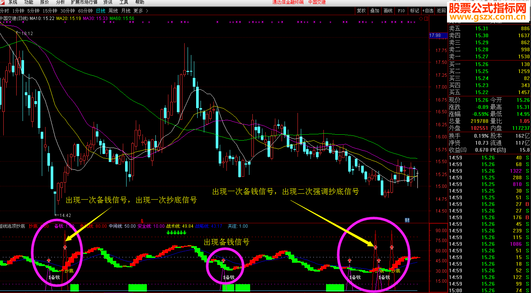Open the 资讯 menu
This screenshot has width=531, height=293.
(x=108, y=2)
